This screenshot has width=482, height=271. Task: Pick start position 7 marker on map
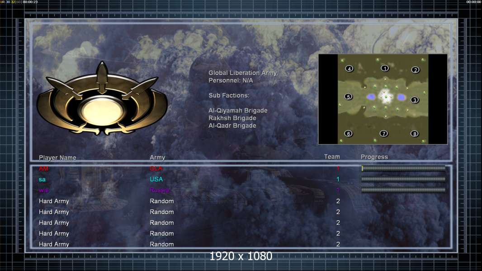coord(383,133)
